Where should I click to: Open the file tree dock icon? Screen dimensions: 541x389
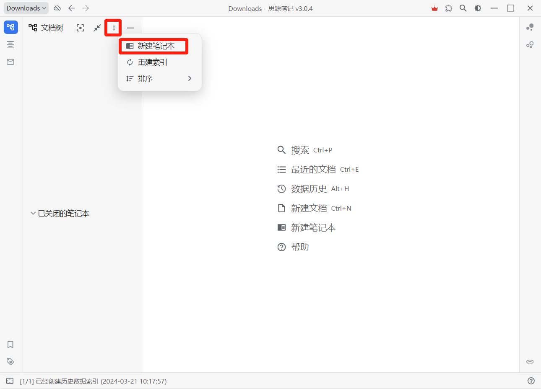coord(10,27)
